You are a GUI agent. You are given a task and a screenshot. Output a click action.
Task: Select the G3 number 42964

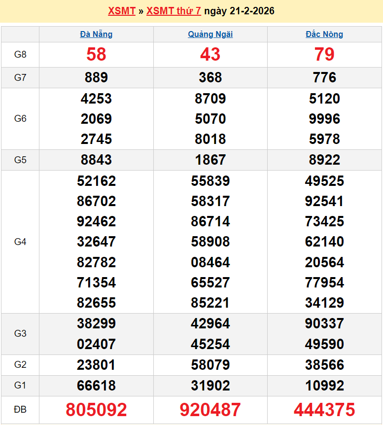[210, 323]
